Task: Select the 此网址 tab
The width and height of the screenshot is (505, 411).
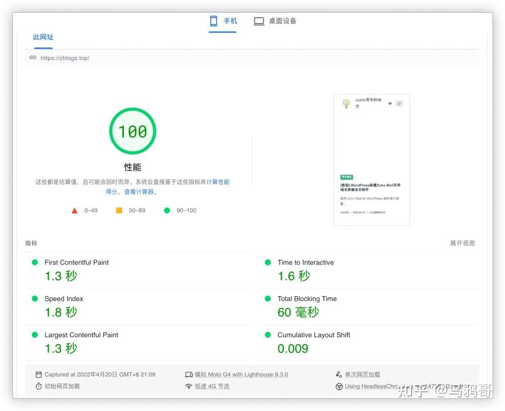Action: coord(43,38)
